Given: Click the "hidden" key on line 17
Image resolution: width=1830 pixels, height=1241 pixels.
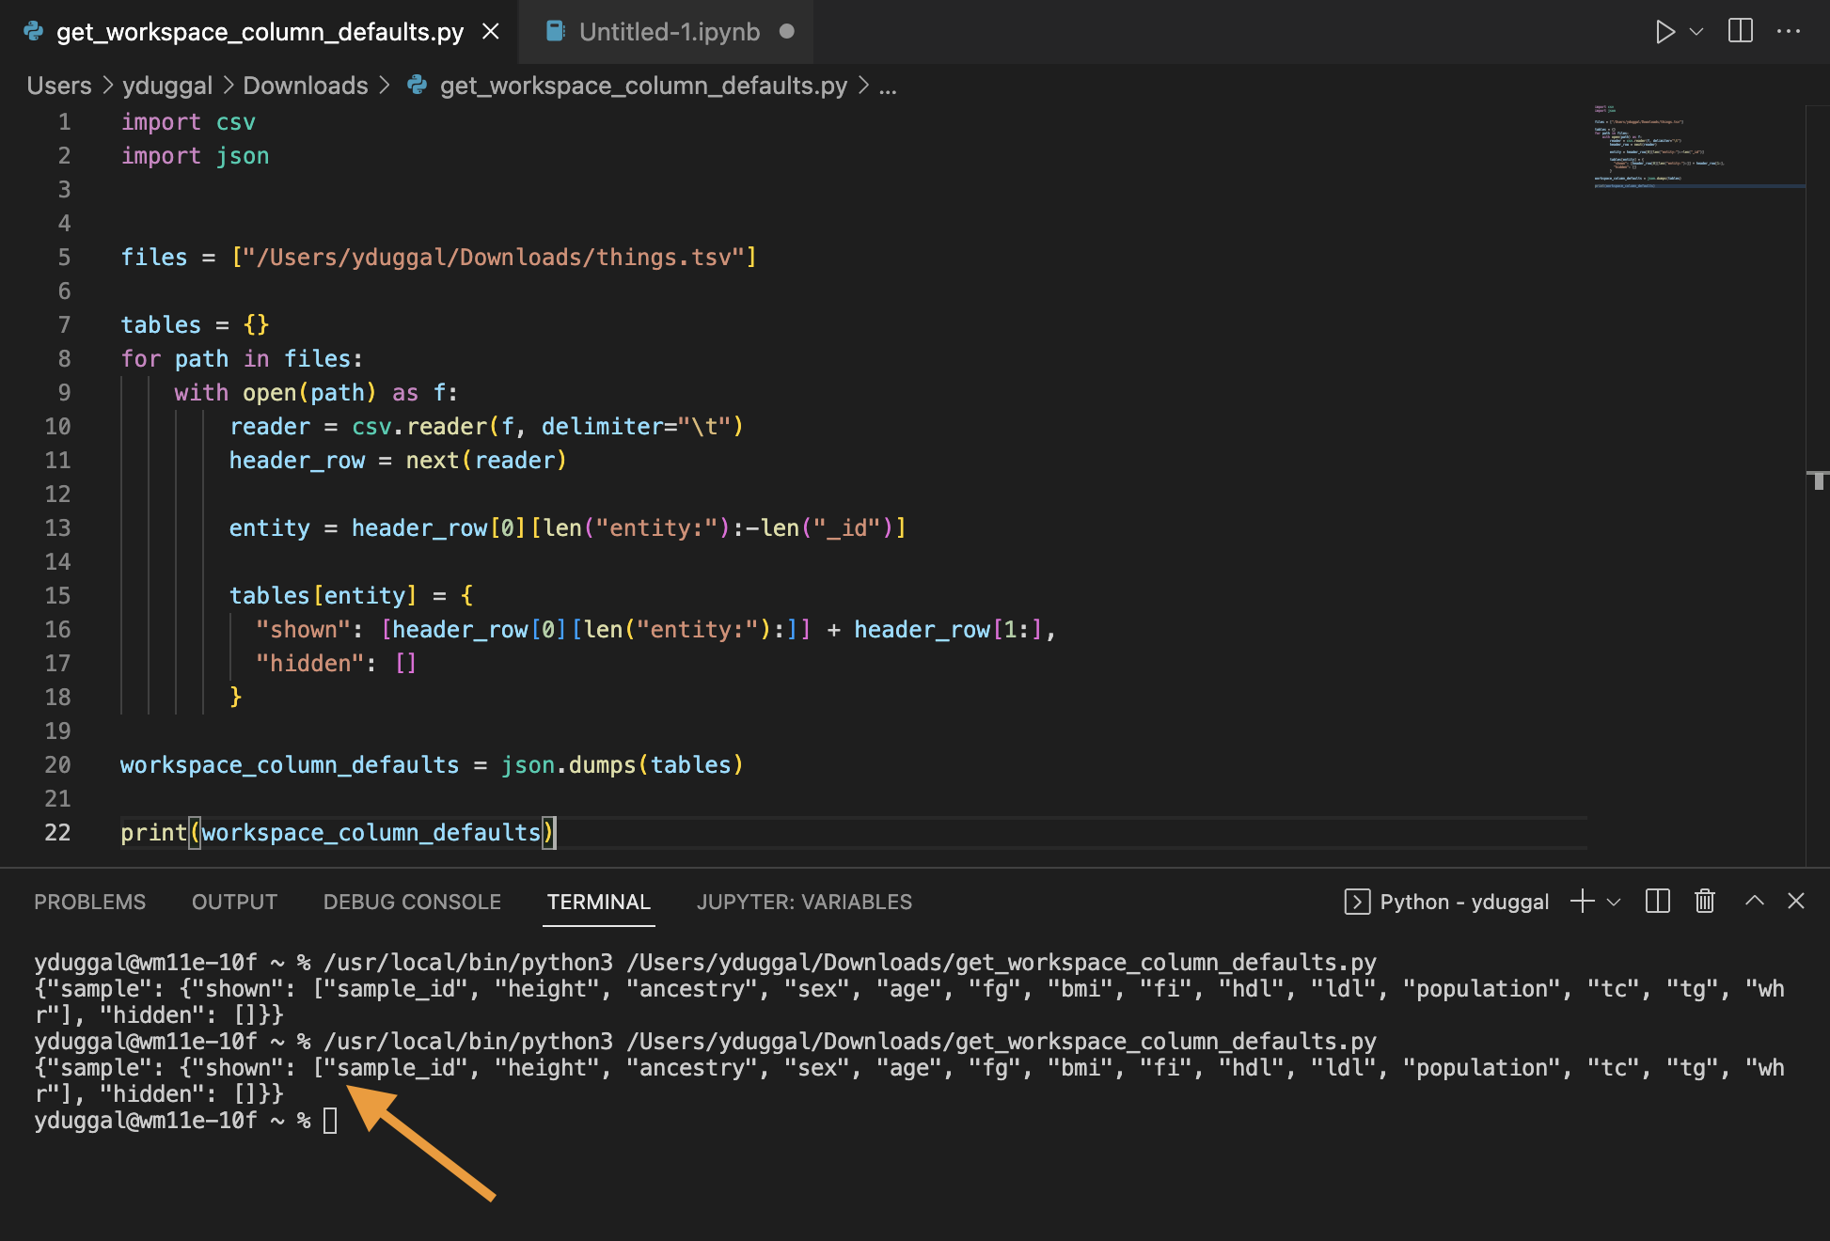Looking at the screenshot, I should [x=309, y=664].
